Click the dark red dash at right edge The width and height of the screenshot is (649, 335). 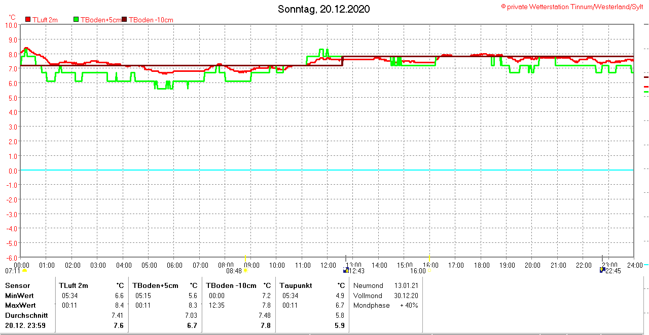click(646, 77)
